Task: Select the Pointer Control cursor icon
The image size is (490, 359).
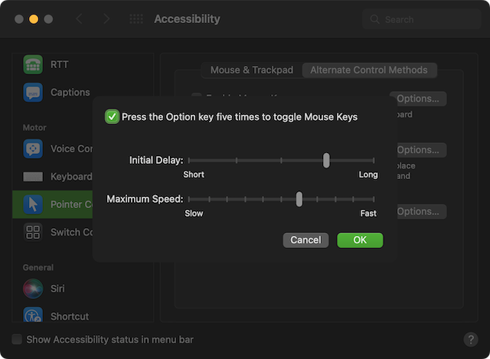Action: (x=33, y=204)
